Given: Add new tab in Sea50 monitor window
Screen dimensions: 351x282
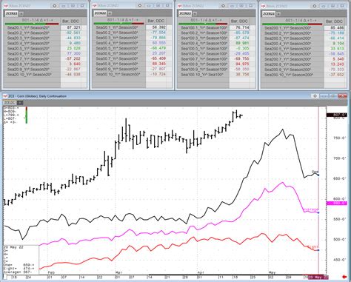Looking at the screenshot, I should 110,13.
